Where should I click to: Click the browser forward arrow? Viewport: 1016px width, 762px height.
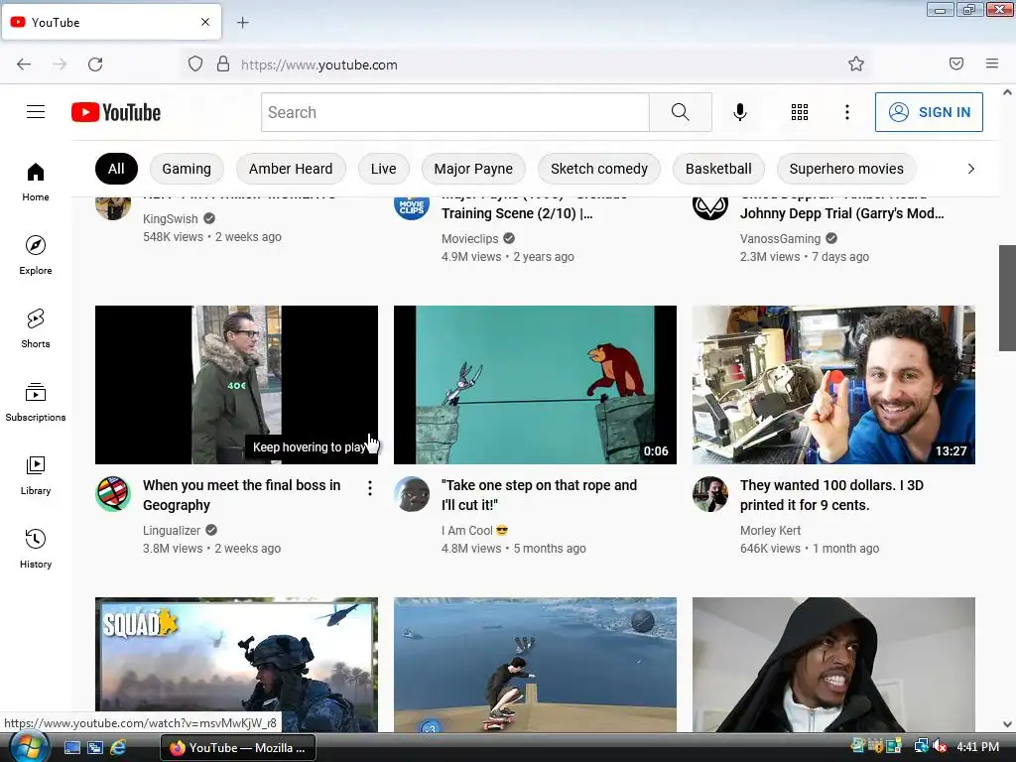(x=60, y=64)
